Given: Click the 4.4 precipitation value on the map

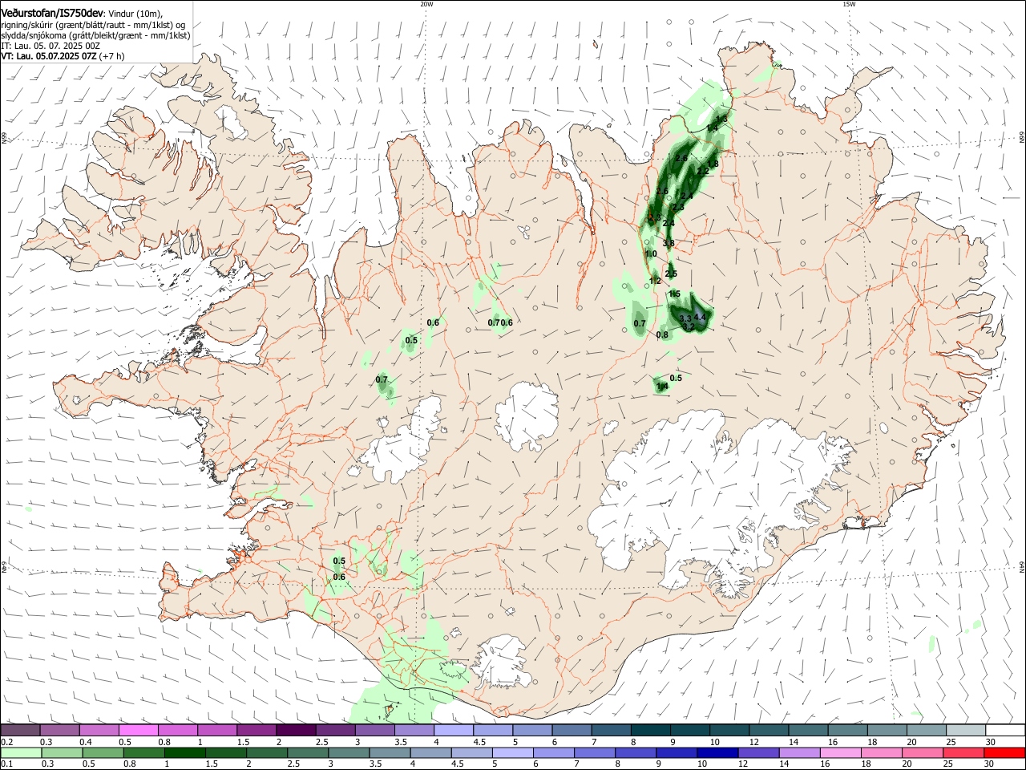Looking at the screenshot, I should pyautogui.click(x=700, y=318).
